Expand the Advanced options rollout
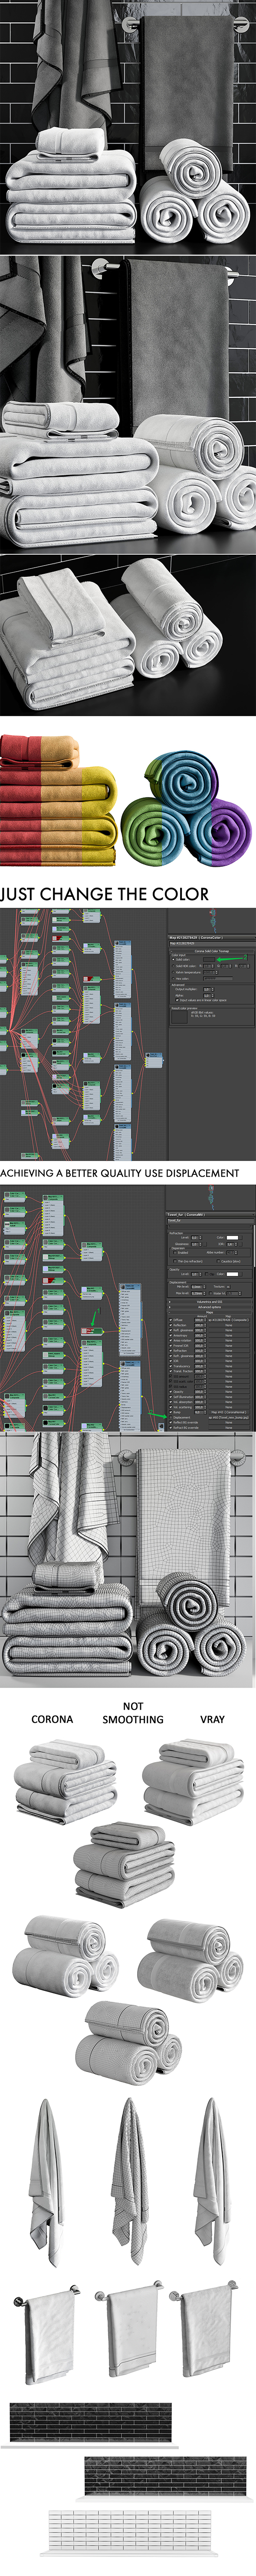Viewport: 256px width, 2576px height. point(210,1307)
